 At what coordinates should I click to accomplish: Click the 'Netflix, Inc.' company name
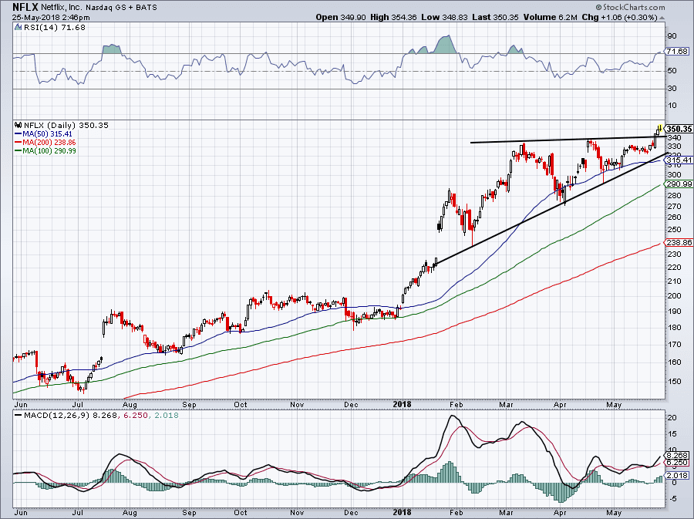click(61, 8)
